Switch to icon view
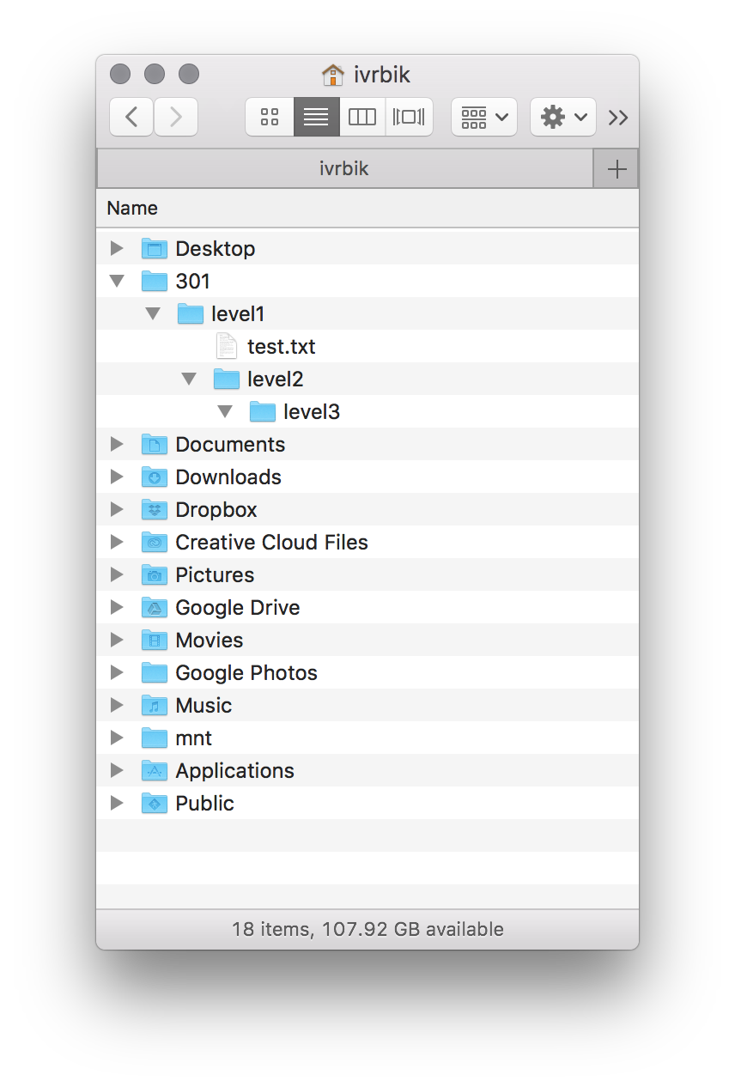This screenshot has height=1087, width=735. pos(270,117)
